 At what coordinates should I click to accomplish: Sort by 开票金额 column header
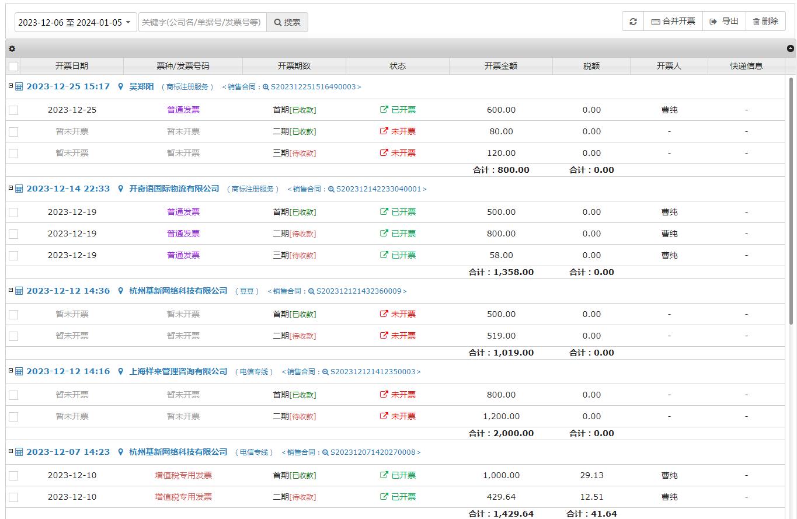pos(501,66)
